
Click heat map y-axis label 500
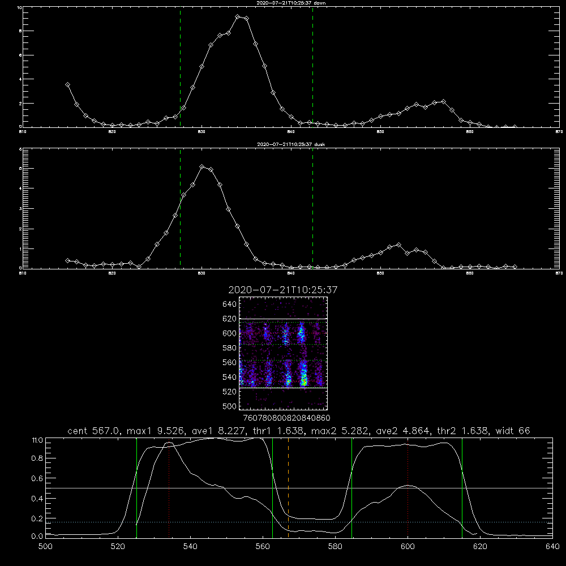tap(230, 406)
